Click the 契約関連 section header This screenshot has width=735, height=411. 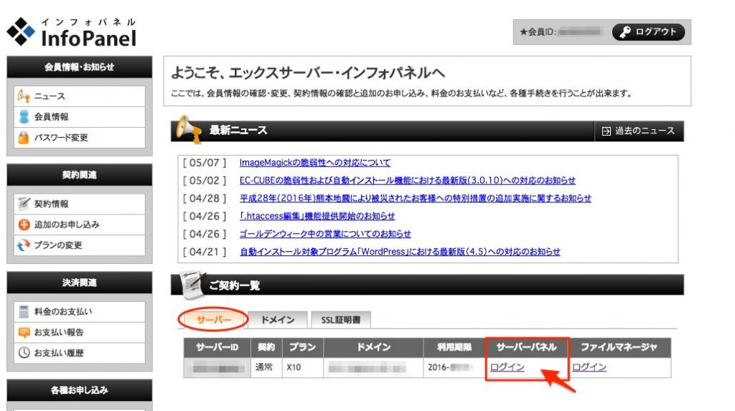pyautogui.click(x=79, y=175)
